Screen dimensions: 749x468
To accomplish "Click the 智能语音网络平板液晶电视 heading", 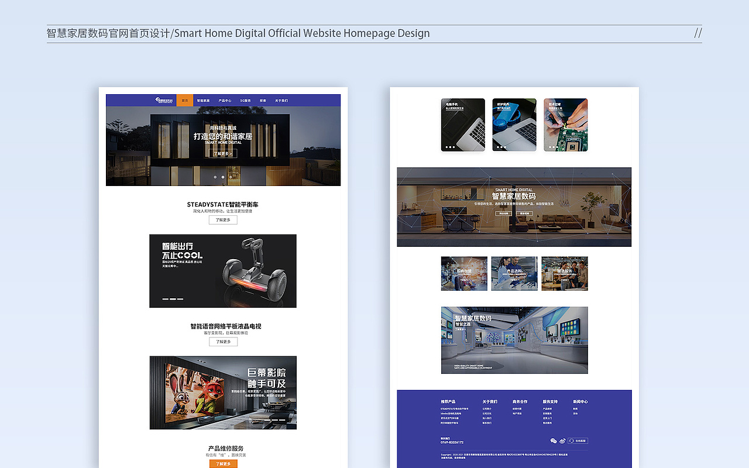I will pyautogui.click(x=226, y=326).
